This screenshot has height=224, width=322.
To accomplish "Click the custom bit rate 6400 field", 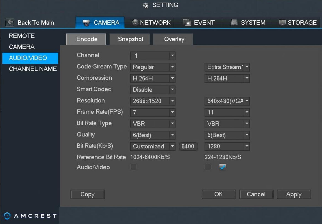I will tap(188, 146).
